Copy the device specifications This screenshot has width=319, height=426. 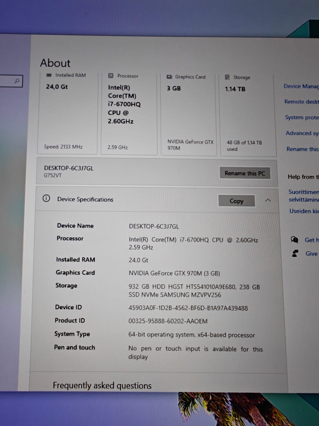(x=236, y=201)
